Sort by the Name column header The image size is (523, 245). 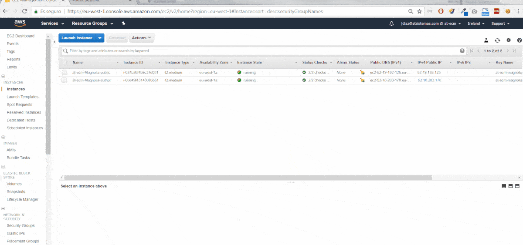(x=78, y=63)
